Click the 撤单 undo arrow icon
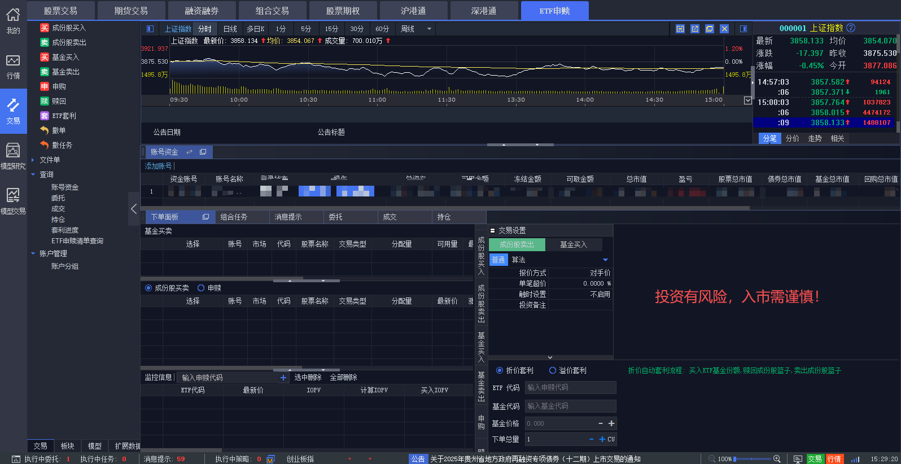The height and width of the screenshot is (464, 901). click(x=45, y=130)
